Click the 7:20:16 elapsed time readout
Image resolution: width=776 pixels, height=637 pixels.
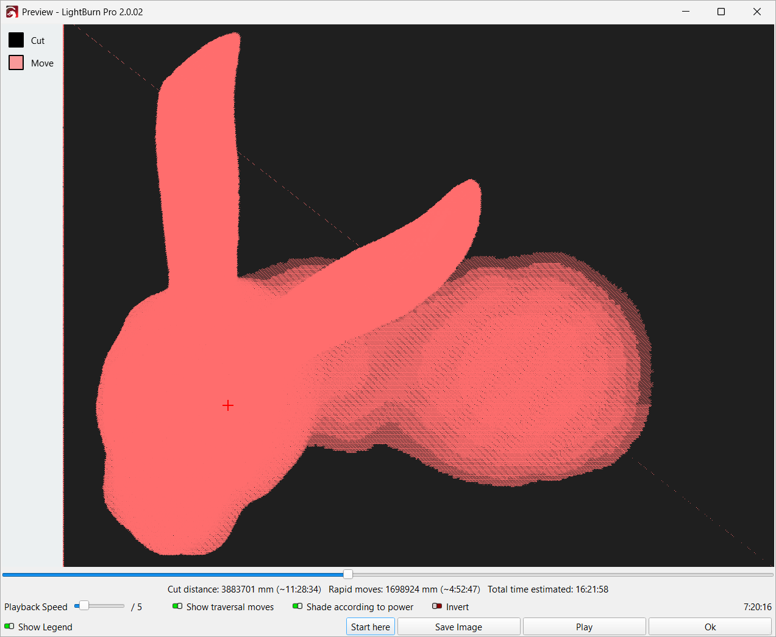coord(757,607)
